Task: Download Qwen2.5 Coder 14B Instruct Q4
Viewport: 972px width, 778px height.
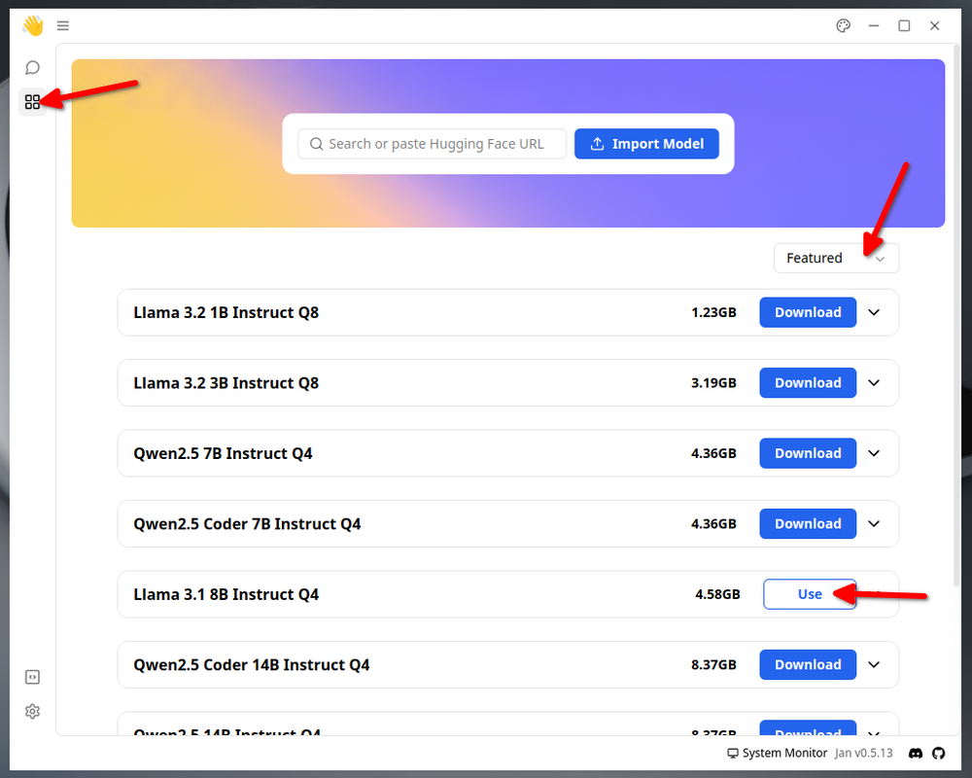Action: [x=808, y=664]
